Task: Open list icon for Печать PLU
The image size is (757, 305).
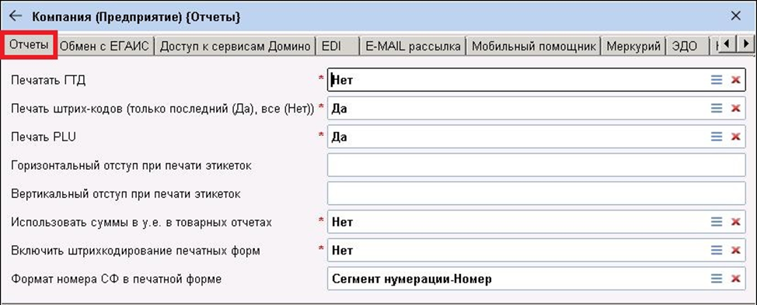Action: click(x=717, y=137)
